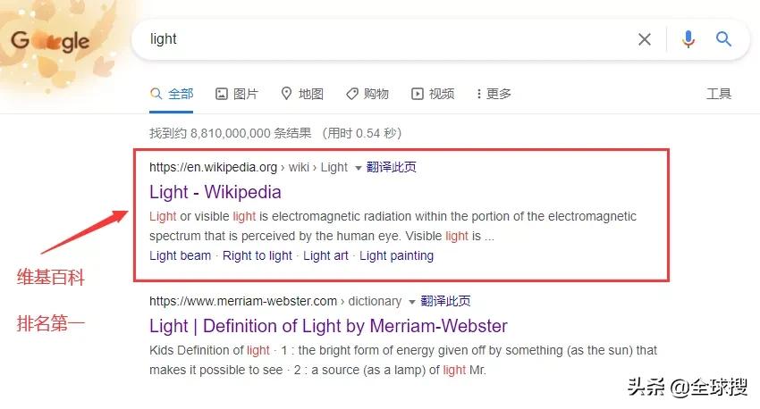Click the Google logo
This screenshot has width=760, height=409.
click(50, 41)
